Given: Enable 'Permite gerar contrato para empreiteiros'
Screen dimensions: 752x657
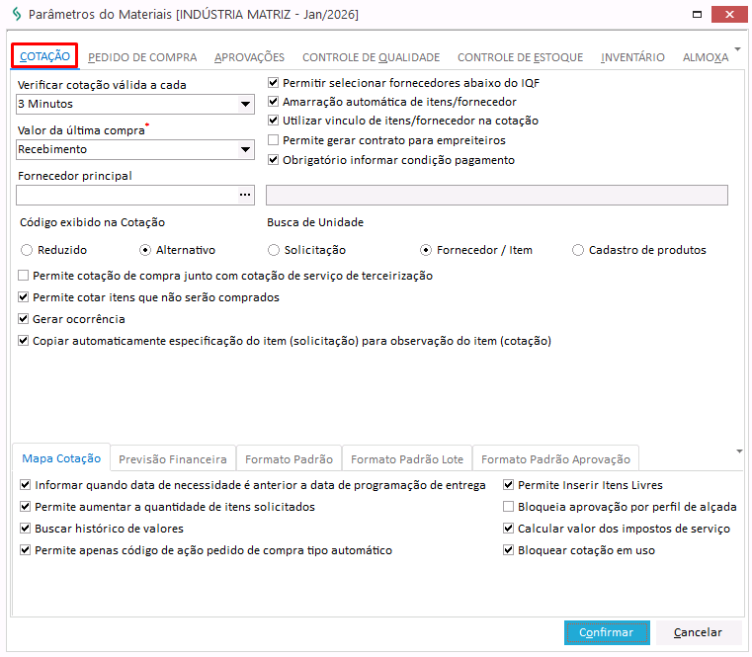Looking at the screenshot, I should pyautogui.click(x=273, y=140).
